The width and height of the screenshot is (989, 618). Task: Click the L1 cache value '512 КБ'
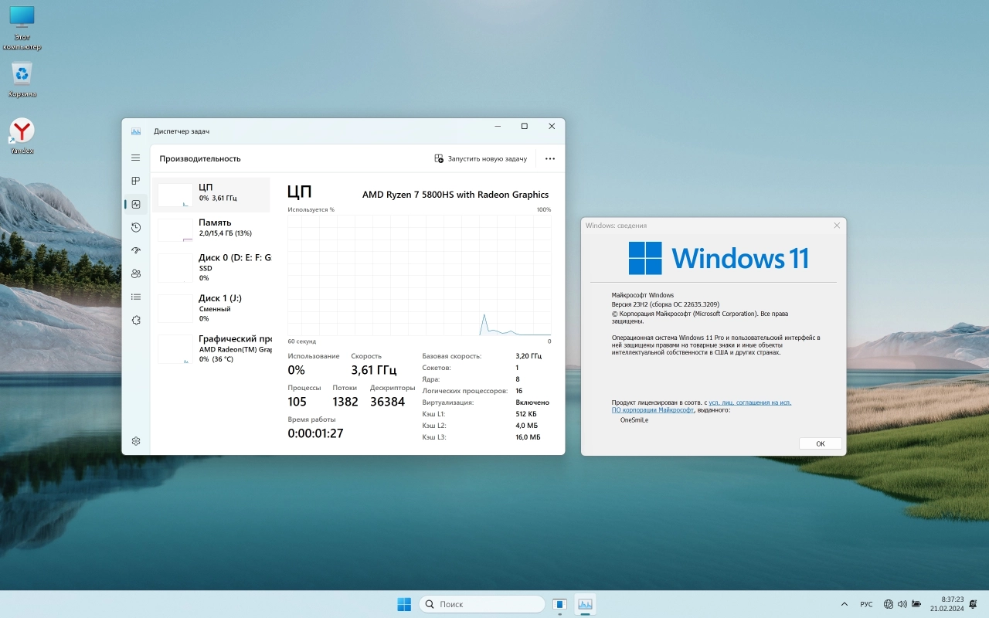pos(526,414)
